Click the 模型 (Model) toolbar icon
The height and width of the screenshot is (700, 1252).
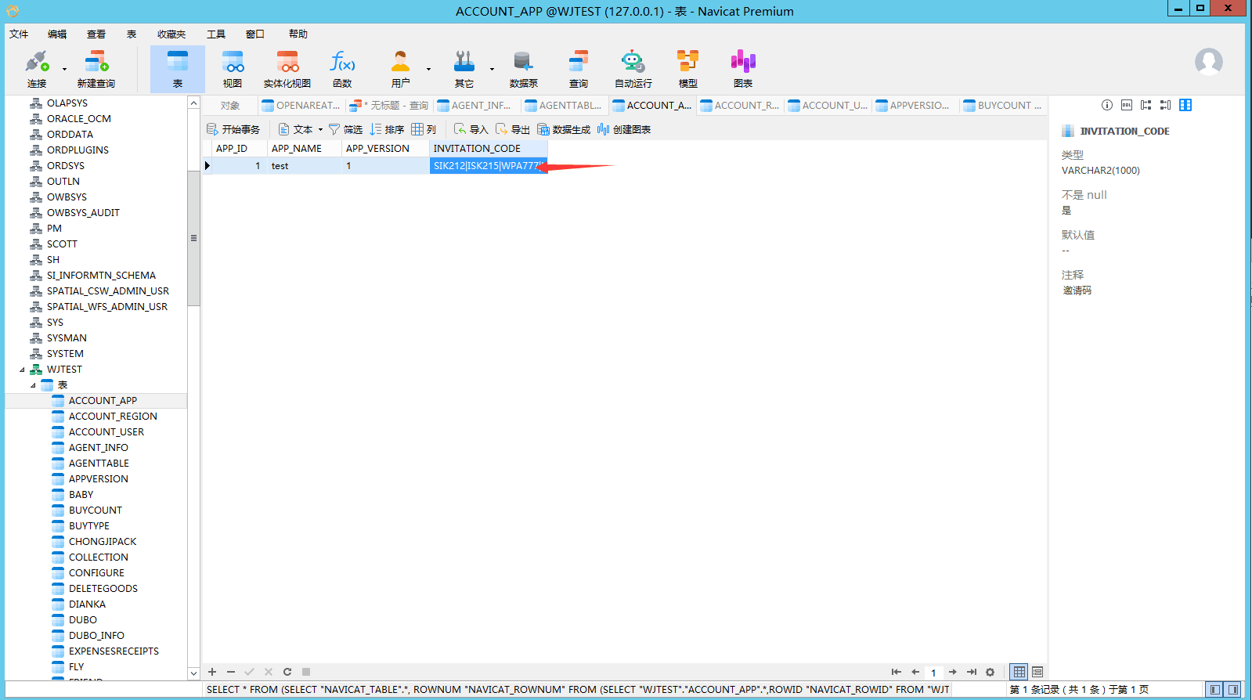point(687,69)
